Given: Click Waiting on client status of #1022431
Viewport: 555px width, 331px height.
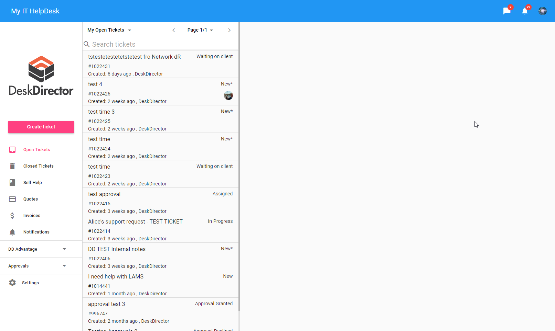Looking at the screenshot, I should 215,56.
